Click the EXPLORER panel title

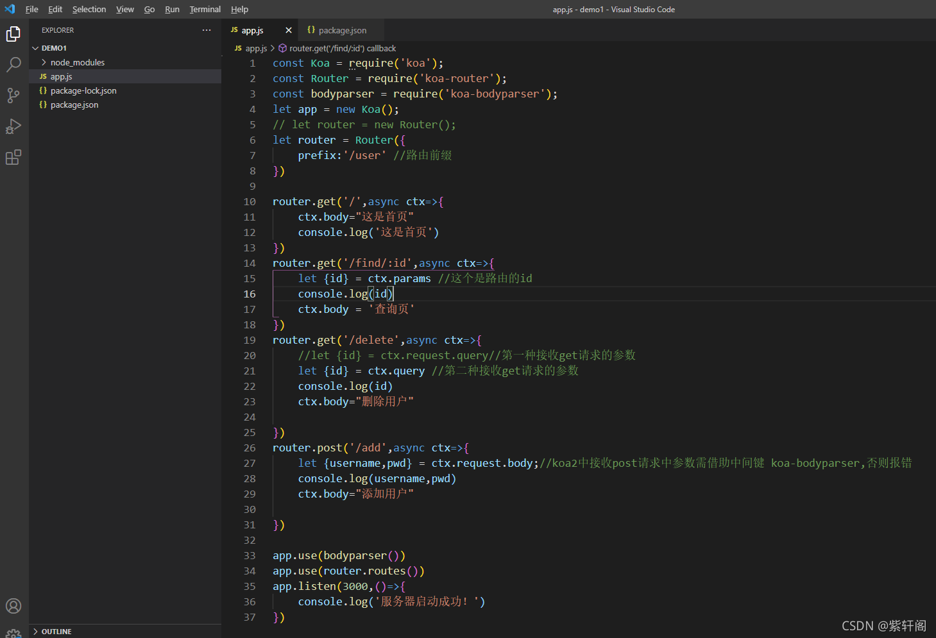tap(58, 30)
